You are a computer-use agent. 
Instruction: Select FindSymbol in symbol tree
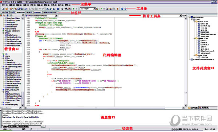[11, 23]
